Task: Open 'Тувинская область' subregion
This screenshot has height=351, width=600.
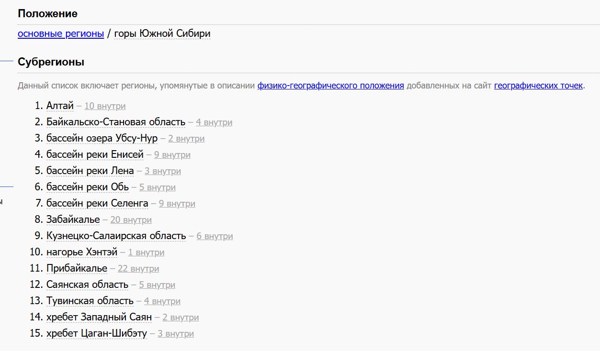Action: tap(90, 301)
